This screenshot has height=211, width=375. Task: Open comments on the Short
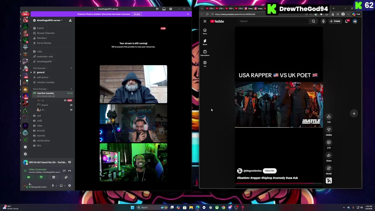(329, 142)
